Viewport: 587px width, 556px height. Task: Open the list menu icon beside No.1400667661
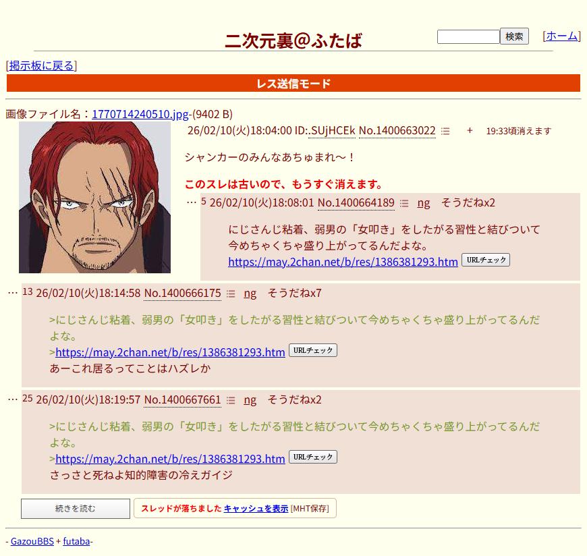pos(231,400)
